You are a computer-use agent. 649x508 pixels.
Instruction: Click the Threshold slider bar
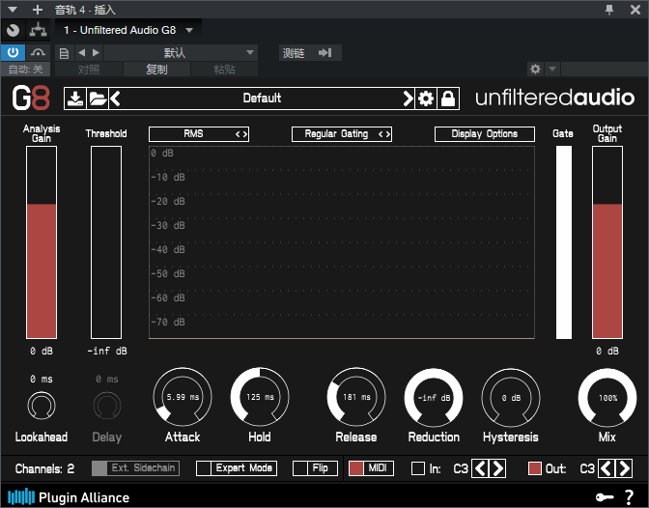coord(106,242)
